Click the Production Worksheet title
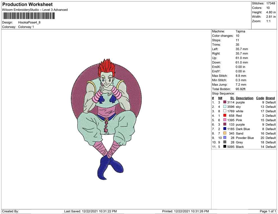This screenshot has width=278, height=214. tap(28, 4)
